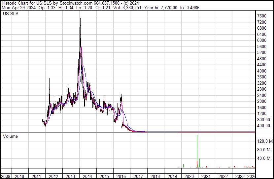Click the 2014 year label on the time axis
The height and width of the screenshot is (179, 274).
(87, 176)
